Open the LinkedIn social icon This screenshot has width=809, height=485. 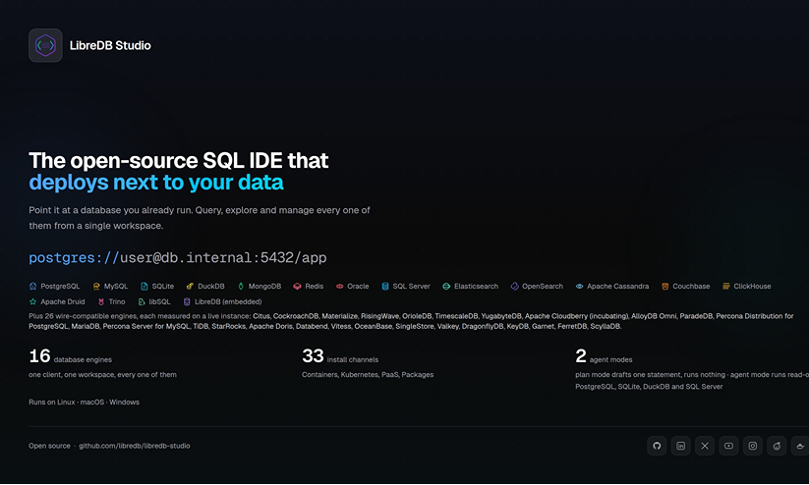[x=680, y=446]
